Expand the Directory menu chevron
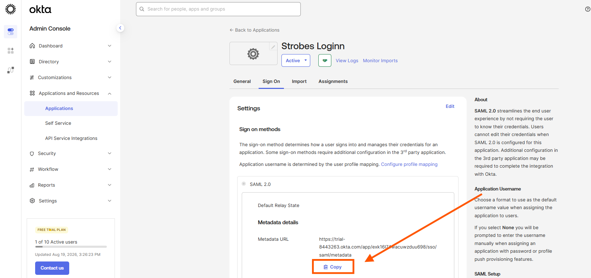The width and height of the screenshot is (591, 278). pos(110,62)
